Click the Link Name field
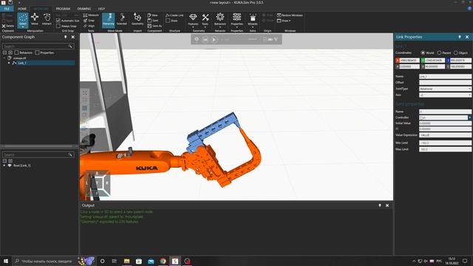The height and width of the screenshot is (266, 473). [445, 77]
